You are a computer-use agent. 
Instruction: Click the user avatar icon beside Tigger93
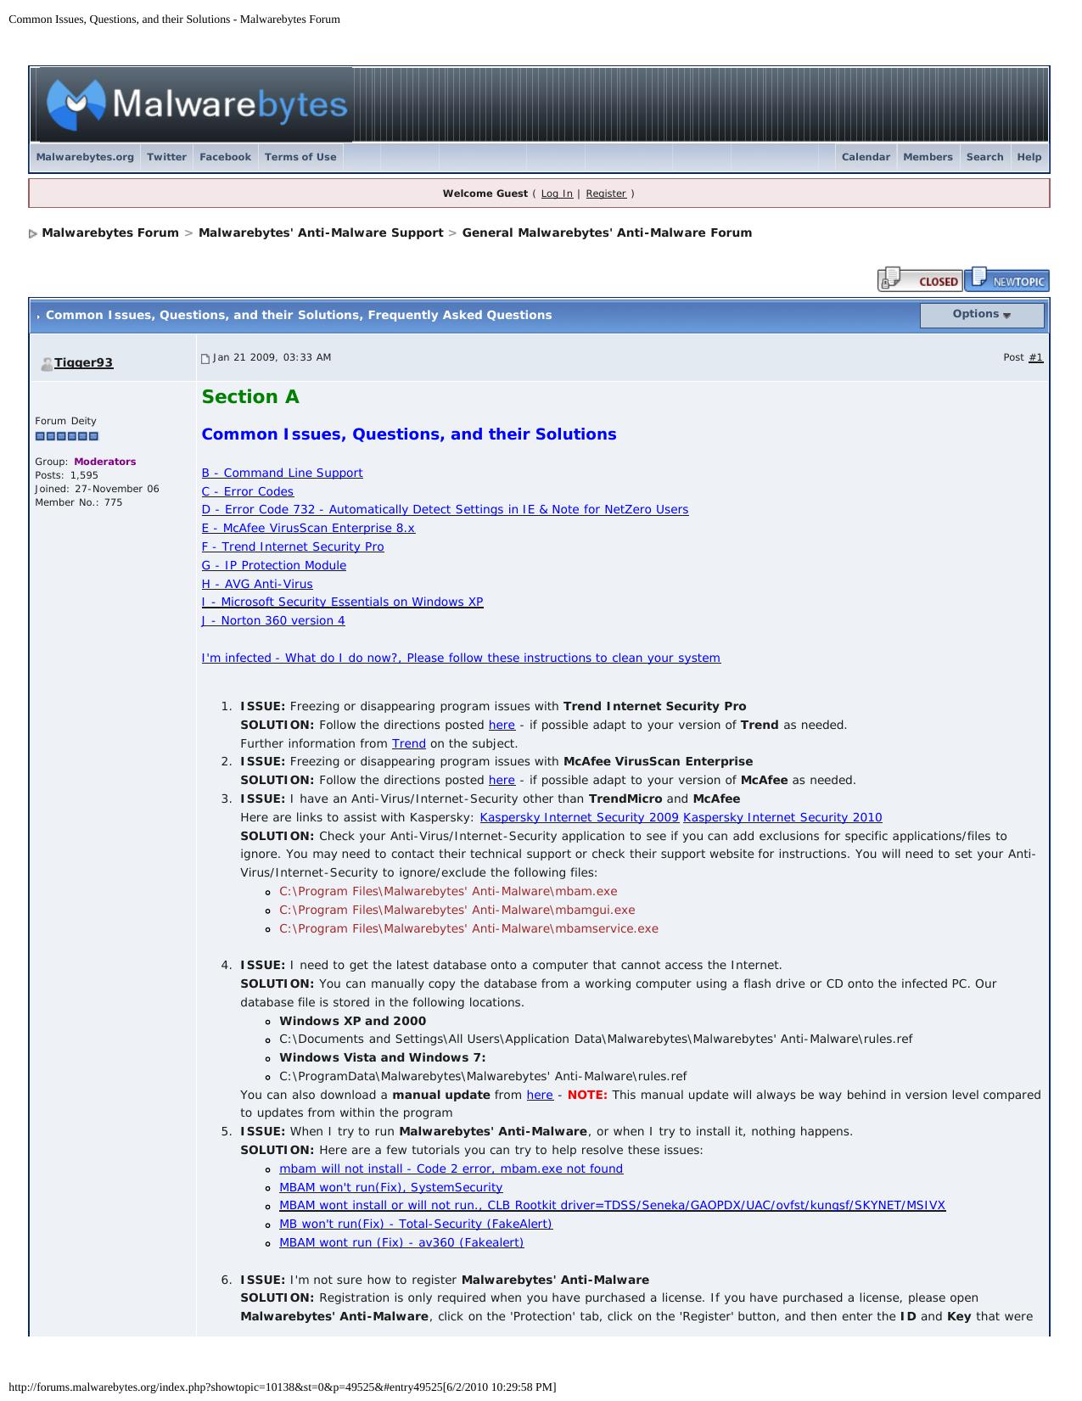(x=47, y=364)
